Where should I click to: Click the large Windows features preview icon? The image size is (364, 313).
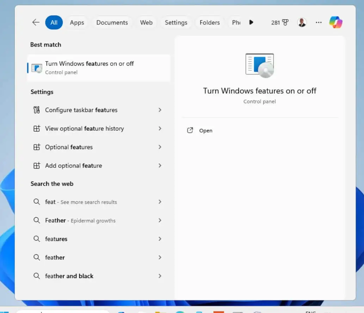(x=260, y=65)
